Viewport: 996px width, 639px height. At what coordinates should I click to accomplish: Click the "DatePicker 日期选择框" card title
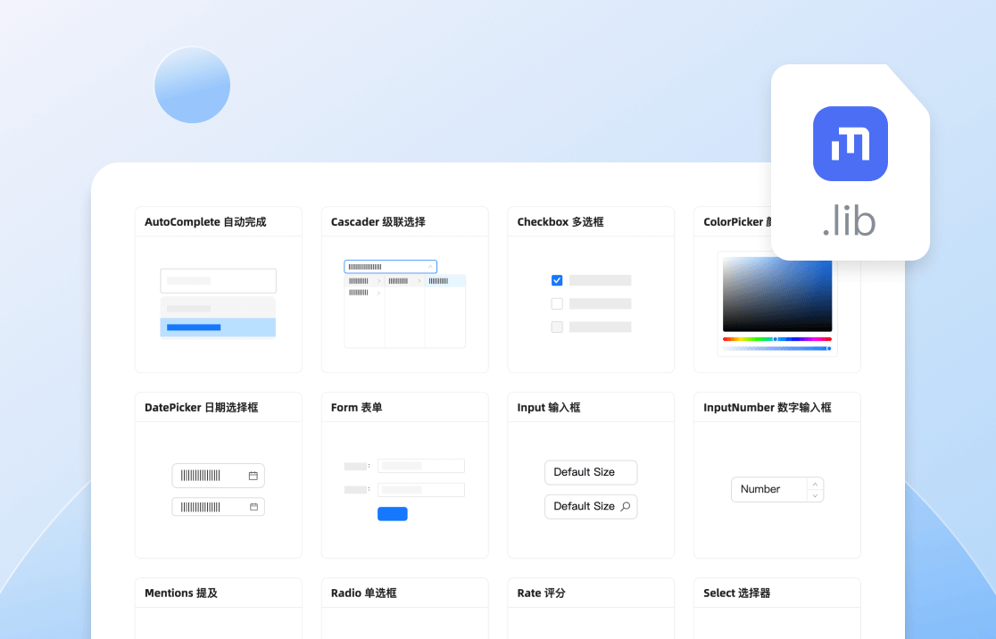[202, 407]
